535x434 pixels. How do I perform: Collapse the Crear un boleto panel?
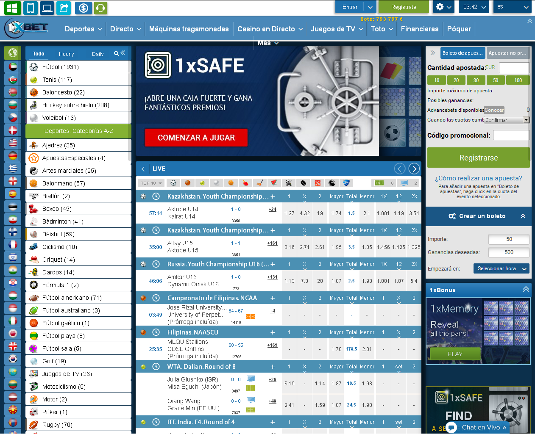pos(523,216)
